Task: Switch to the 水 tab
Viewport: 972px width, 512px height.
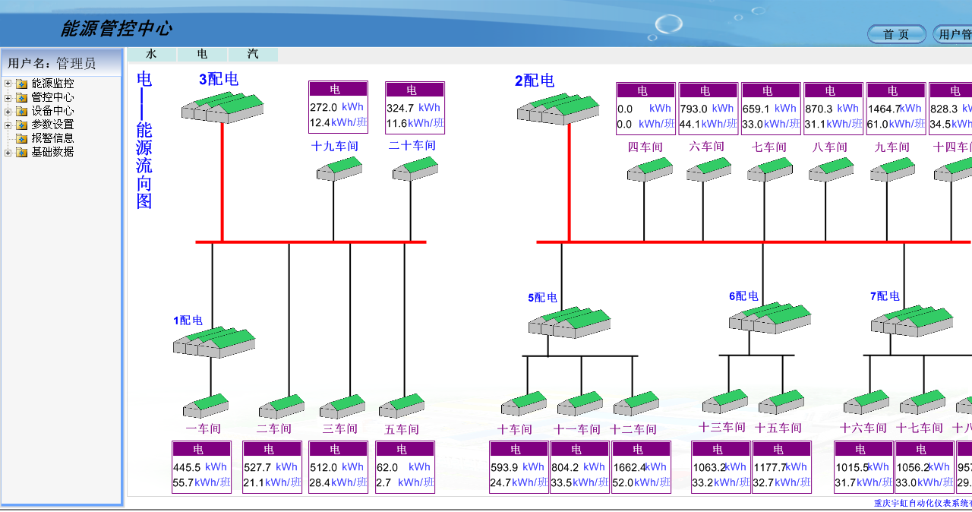Action: click(151, 55)
